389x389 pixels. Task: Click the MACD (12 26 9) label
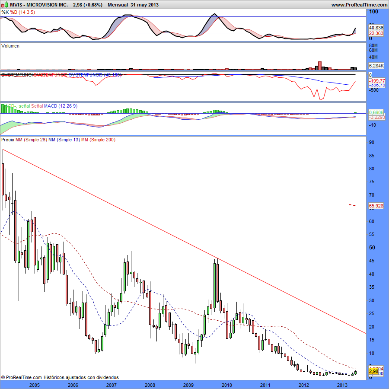click(x=61, y=106)
